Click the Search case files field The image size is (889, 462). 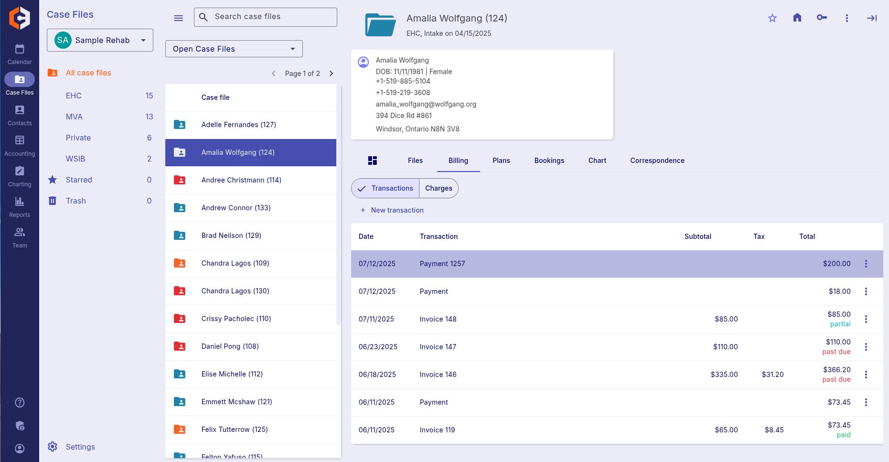(272, 17)
